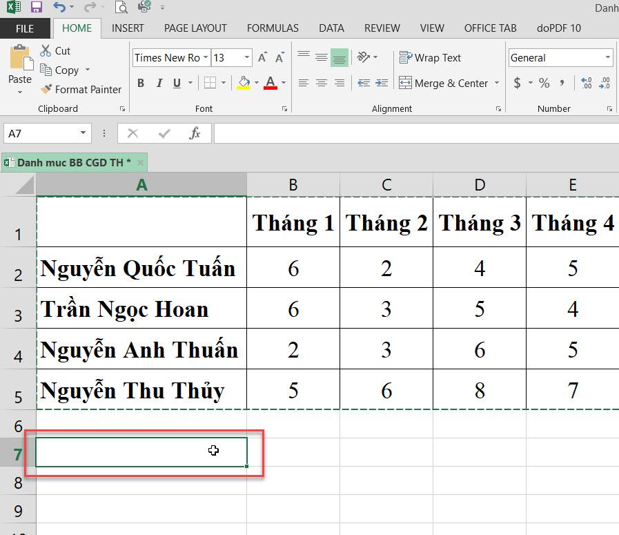Screen dimensions: 619x535
Task: Click the Cut scissors icon
Action: [x=46, y=50]
